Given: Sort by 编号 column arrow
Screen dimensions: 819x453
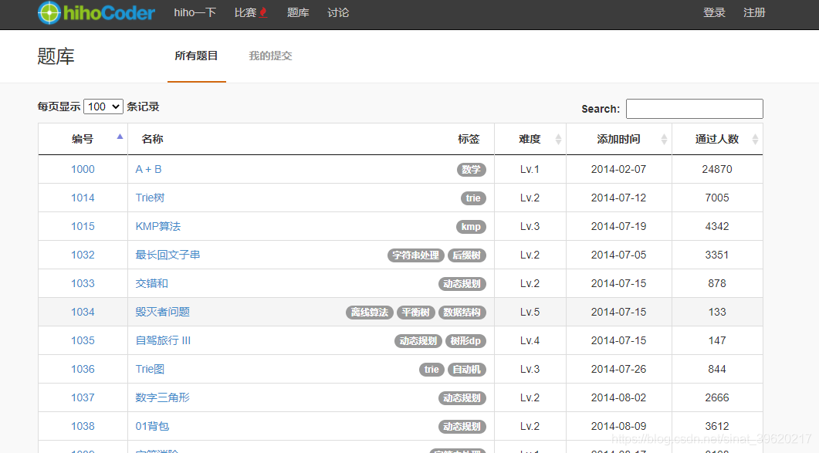Looking at the screenshot, I should (120, 137).
